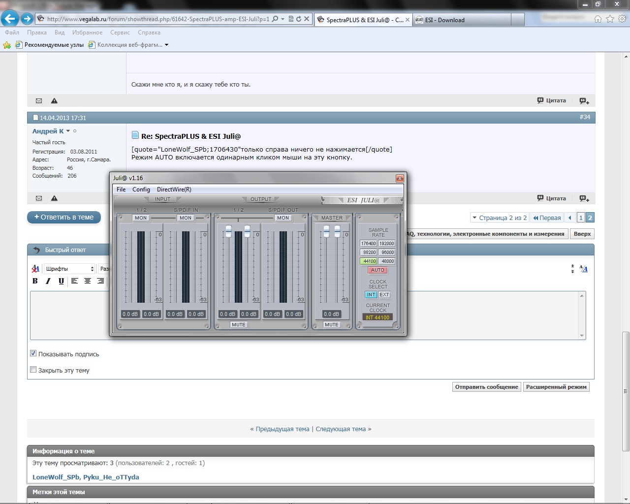Apply bold with the B editor icon
This screenshot has height=504, width=630.
pos(35,281)
